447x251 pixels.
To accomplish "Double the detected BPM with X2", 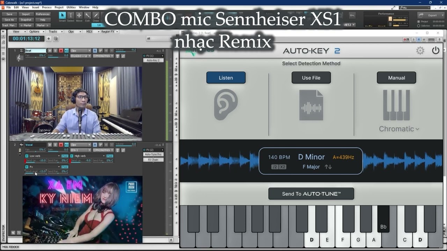I will (283, 167).
